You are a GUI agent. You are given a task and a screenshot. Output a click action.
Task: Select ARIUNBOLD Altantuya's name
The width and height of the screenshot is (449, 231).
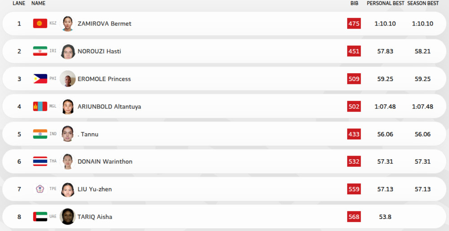[x=109, y=107]
